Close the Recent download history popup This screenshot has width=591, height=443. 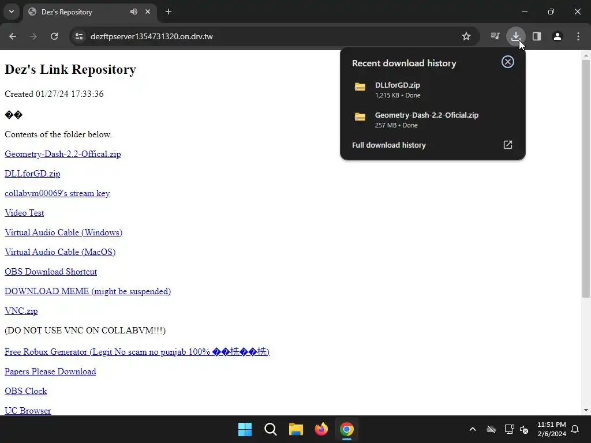(508, 62)
